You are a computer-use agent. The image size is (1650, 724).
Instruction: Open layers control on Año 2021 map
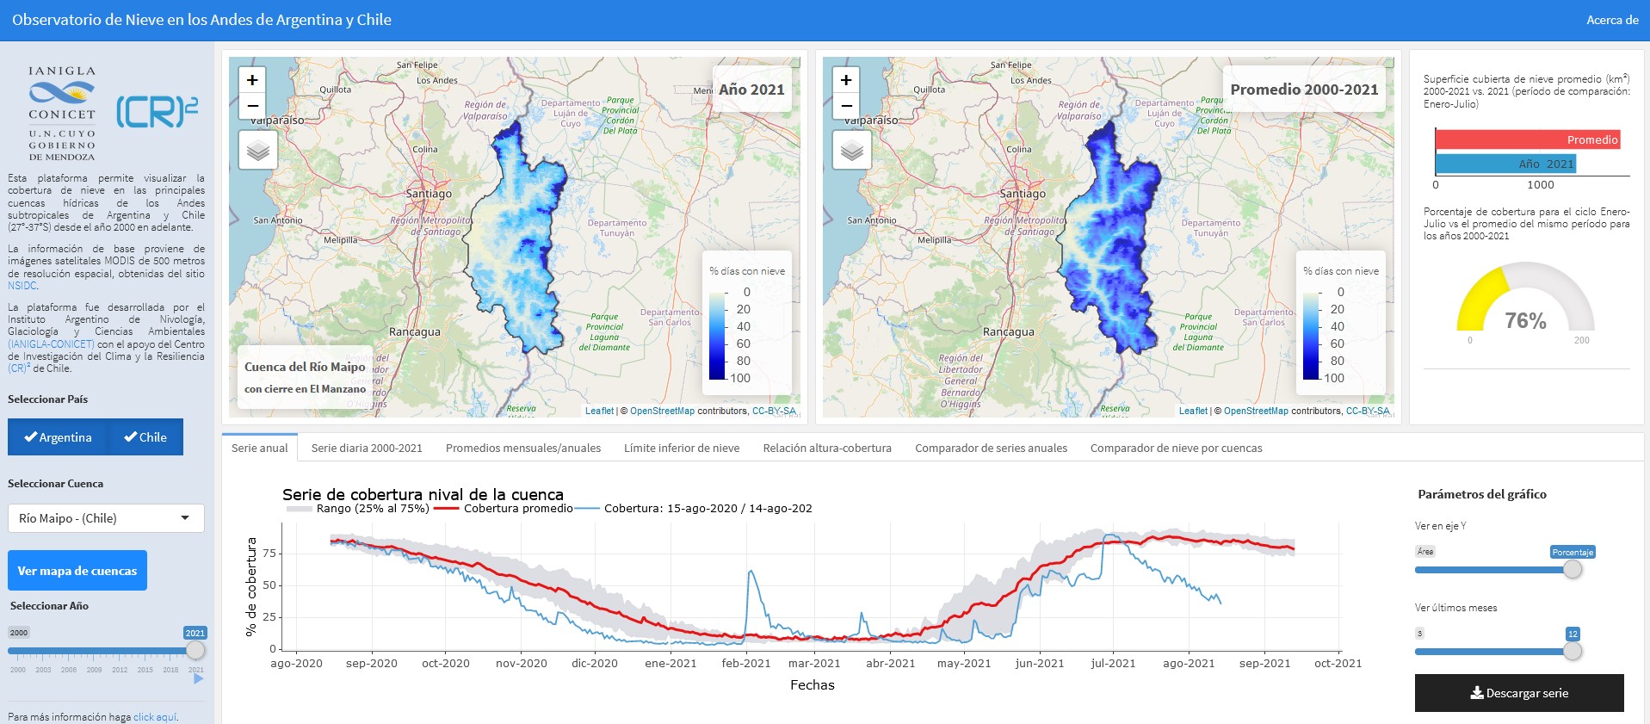[x=257, y=151]
